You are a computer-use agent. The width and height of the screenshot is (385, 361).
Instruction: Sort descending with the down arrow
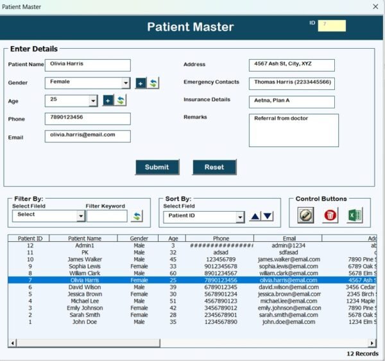point(268,216)
